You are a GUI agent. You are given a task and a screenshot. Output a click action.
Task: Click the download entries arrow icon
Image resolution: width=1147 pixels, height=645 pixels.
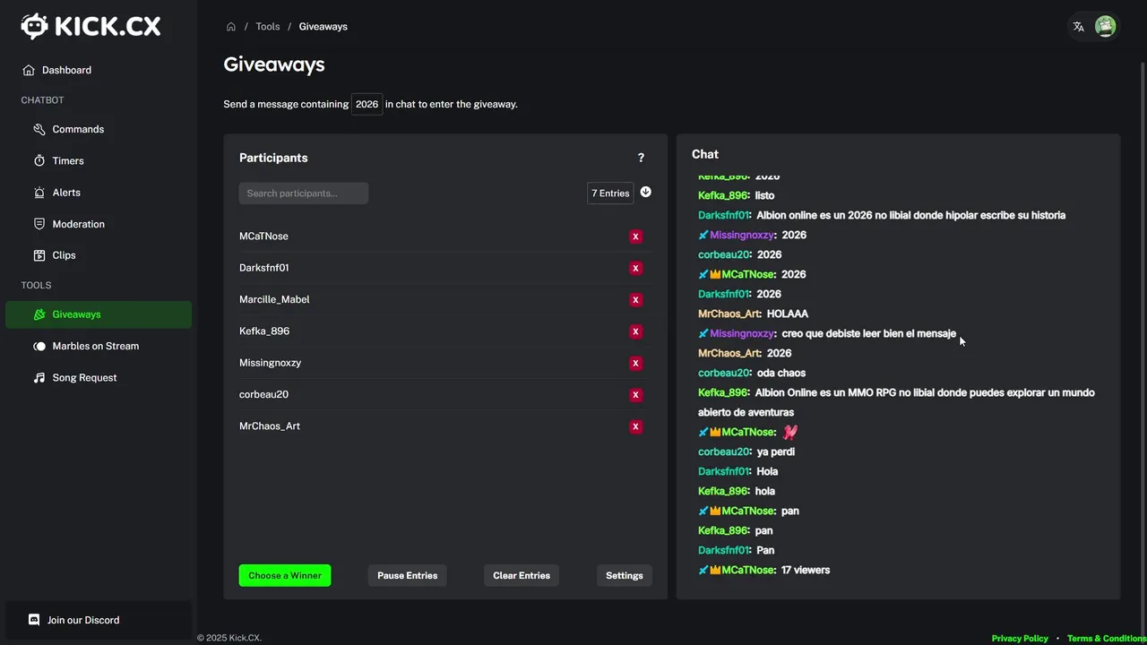[645, 193]
